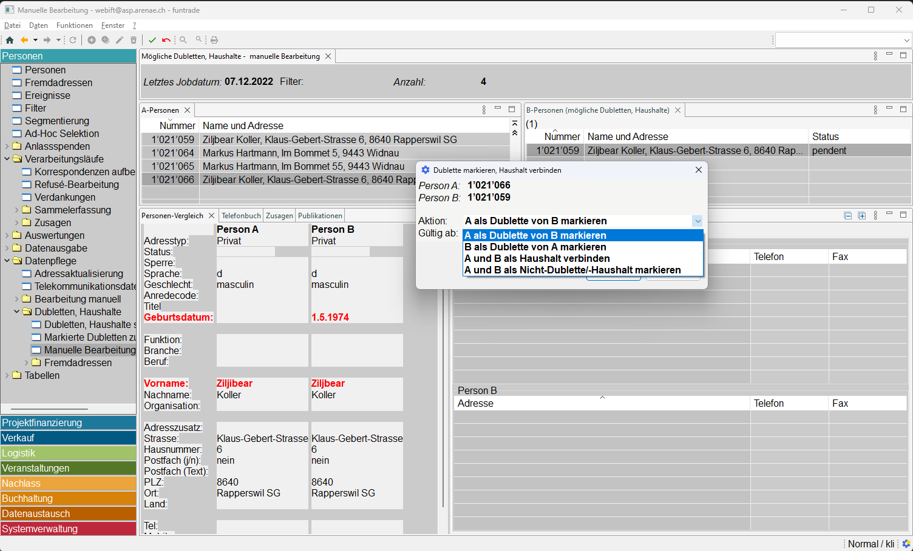This screenshot has height=551, width=913.
Task: Expand the Auswertungen tree folder
Action: [7, 235]
